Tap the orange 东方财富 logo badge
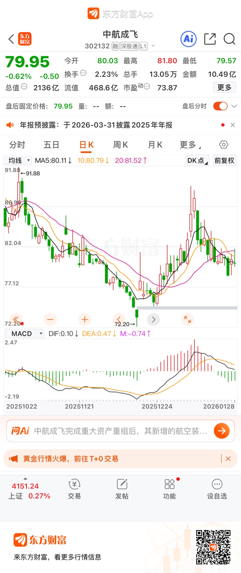 25,39
